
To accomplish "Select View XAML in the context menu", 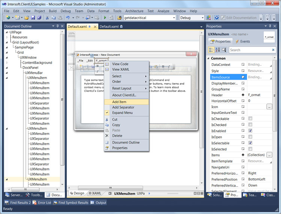I will click(127, 69).
